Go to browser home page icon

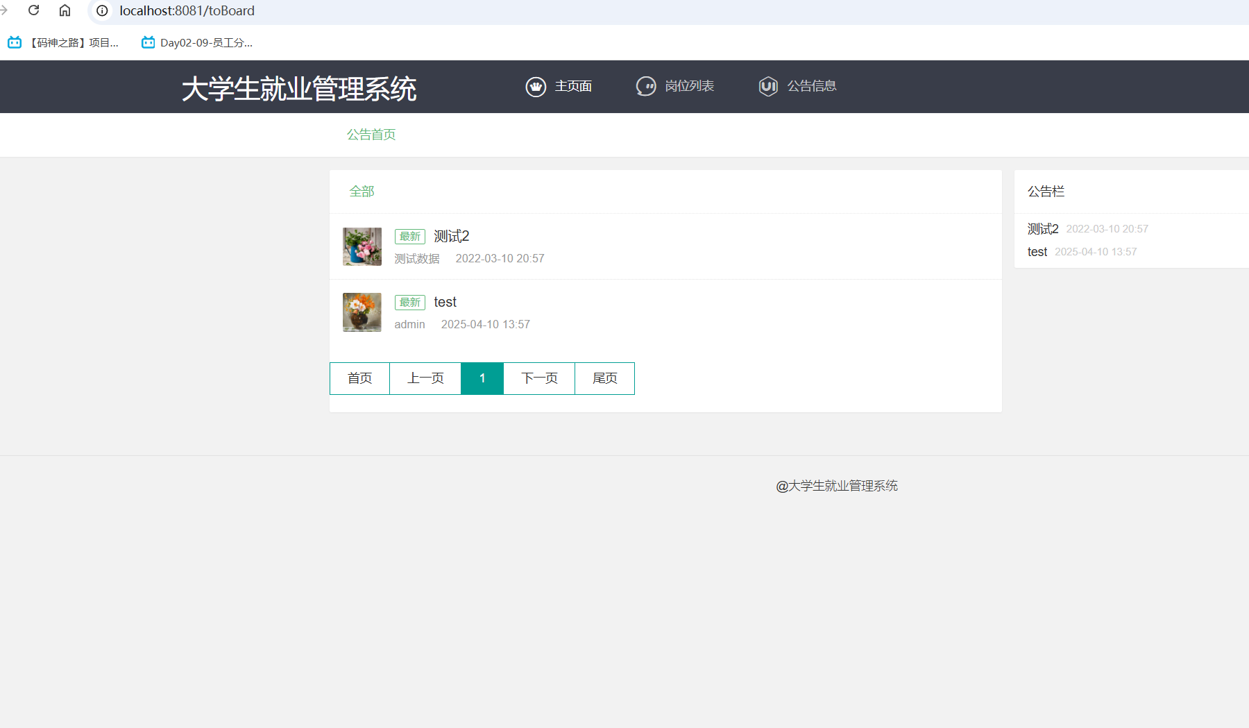tap(65, 10)
